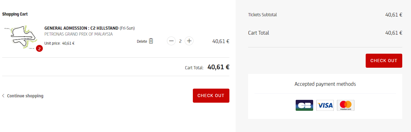The width and height of the screenshot is (411, 132).
Task: Follow the Continue shopping link
Action: tap(25, 96)
